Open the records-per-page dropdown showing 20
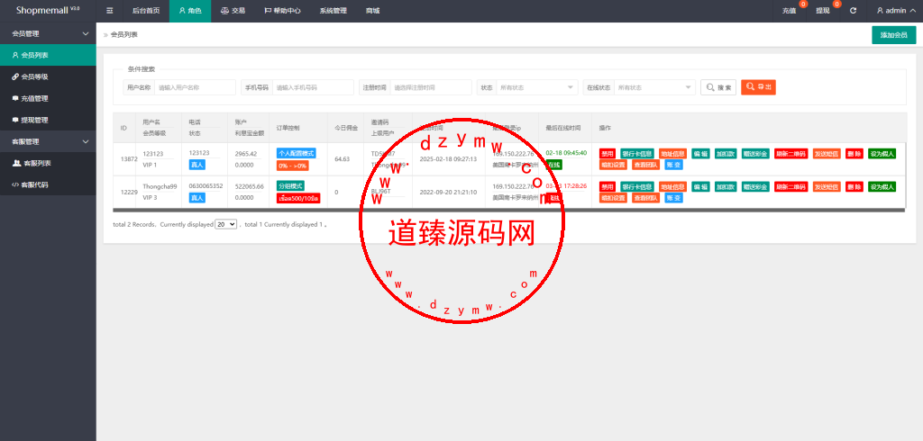The image size is (923, 441). (226, 224)
